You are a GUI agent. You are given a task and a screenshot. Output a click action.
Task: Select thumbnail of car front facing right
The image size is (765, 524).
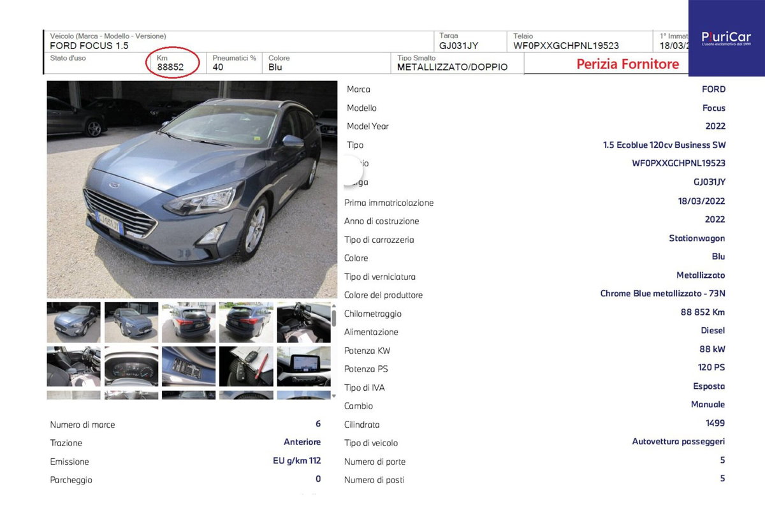click(x=131, y=323)
